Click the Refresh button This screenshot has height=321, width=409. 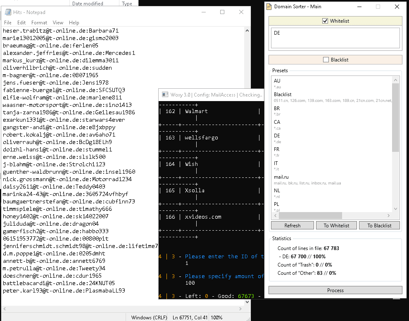point(292,225)
